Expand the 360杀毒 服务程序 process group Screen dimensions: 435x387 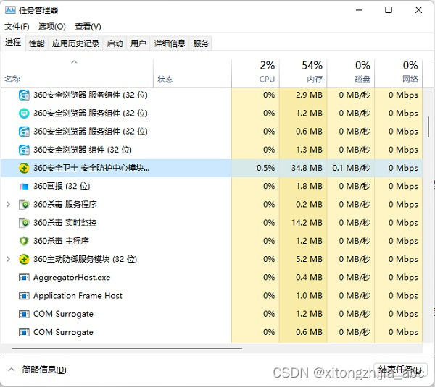pyautogui.click(x=8, y=204)
